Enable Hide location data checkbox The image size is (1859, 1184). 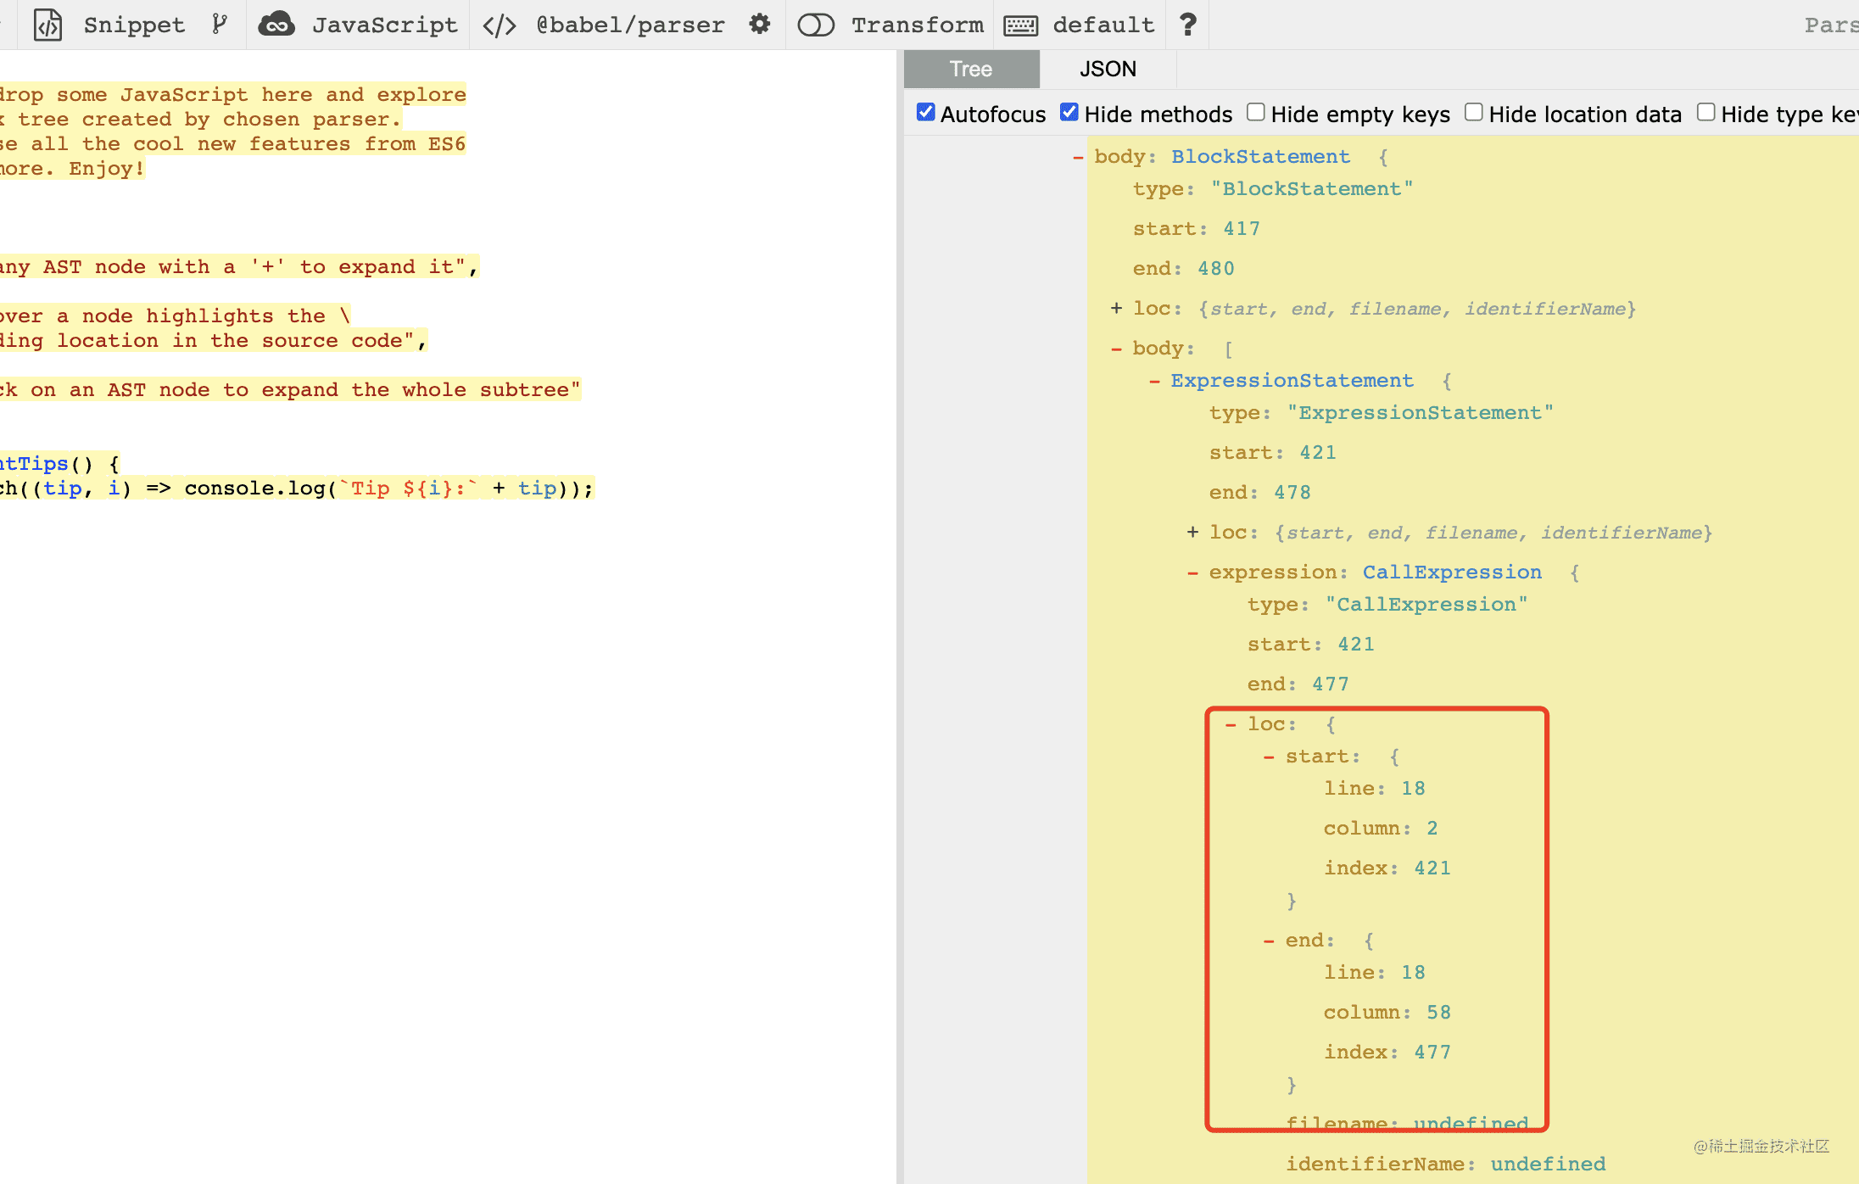click(1474, 113)
